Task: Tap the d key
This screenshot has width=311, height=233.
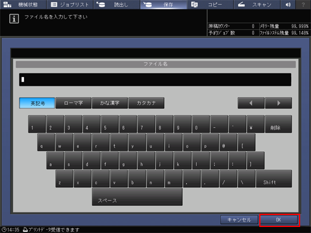Action: click(91, 160)
